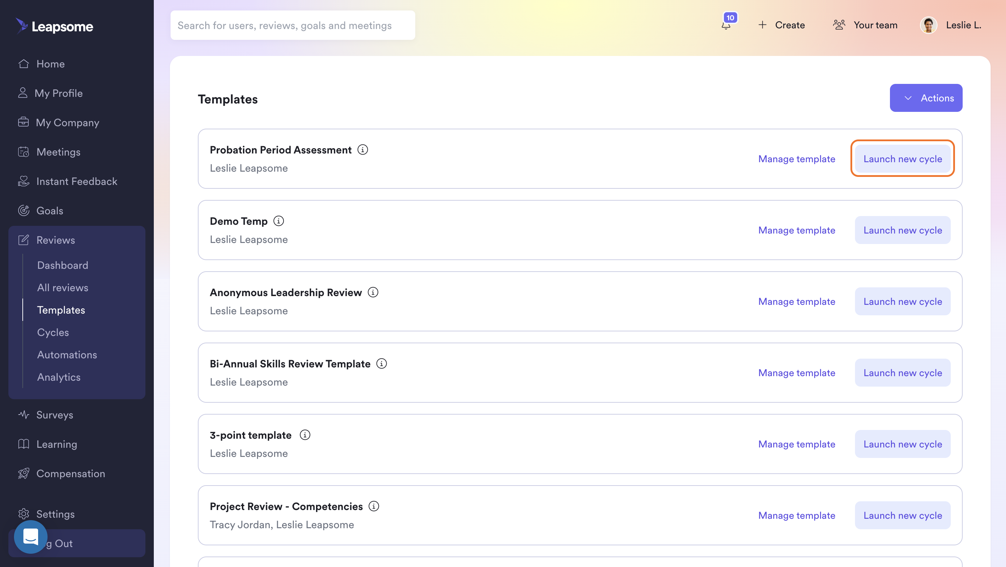Manage template for Bi-Annual Skills Review
1006x567 pixels.
tap(797, 373)
